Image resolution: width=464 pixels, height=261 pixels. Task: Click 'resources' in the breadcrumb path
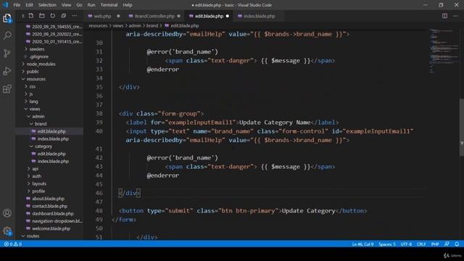point(98,26)
